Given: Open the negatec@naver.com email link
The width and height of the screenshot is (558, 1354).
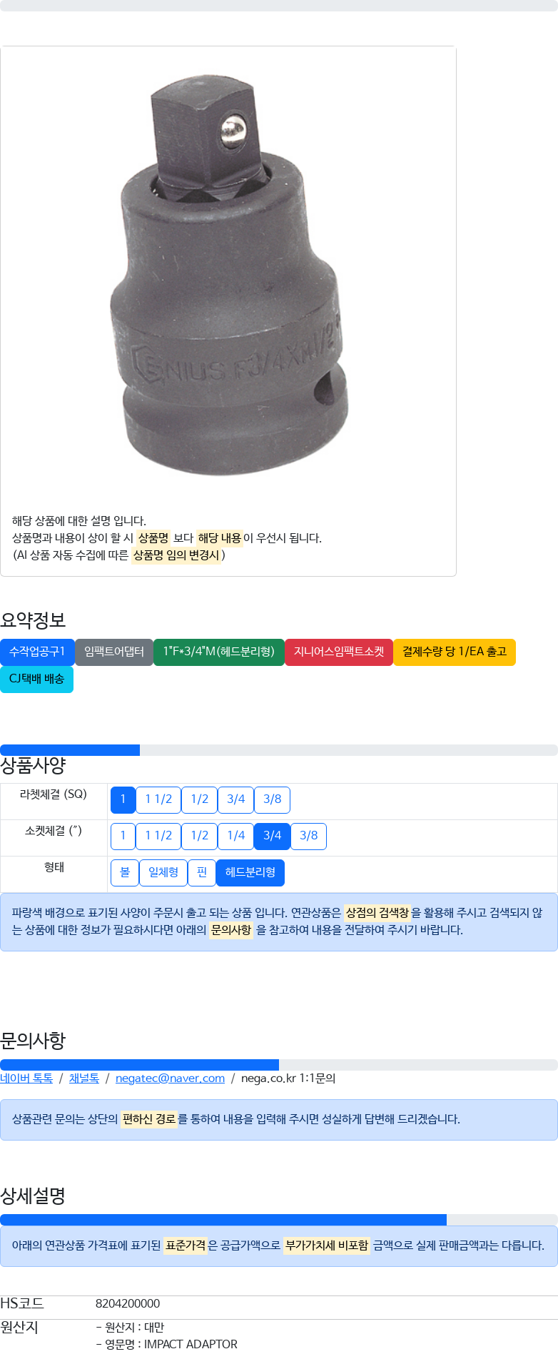Looking at the screenshot, I should (x=170, y=1078).
